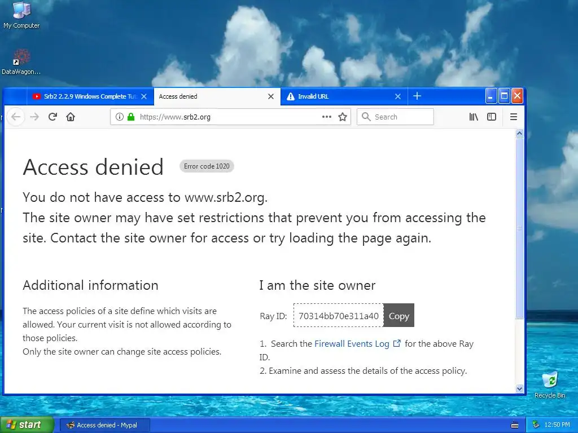Go to the browser home page
The width and height of the screenshot is (578, 433).
pyautogui.click(x=71, y=117)
